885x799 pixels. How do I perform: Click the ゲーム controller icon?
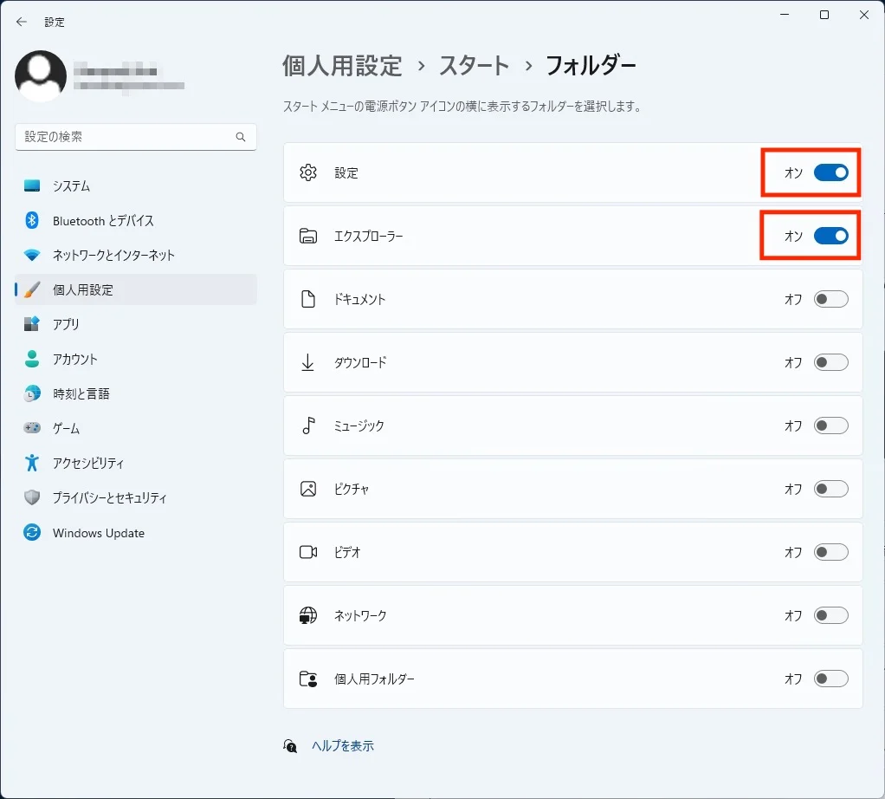tap(32, 428)
